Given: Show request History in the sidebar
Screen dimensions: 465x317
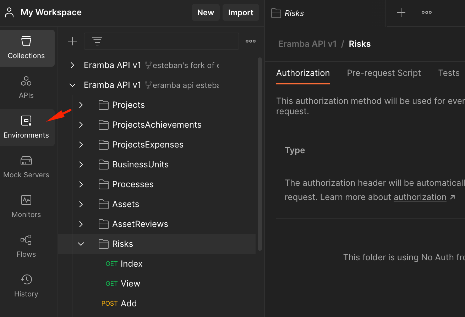Looking at the screenshot, I should pyautogui.click(x=26, y=286).
